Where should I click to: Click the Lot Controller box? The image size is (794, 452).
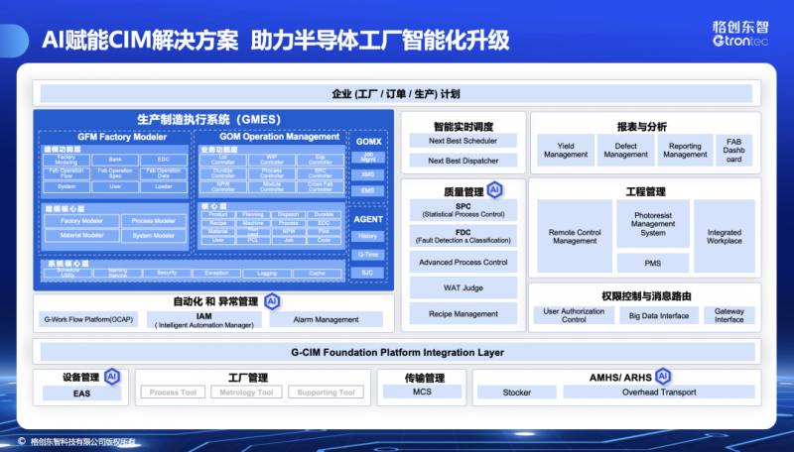coord(222,160)
